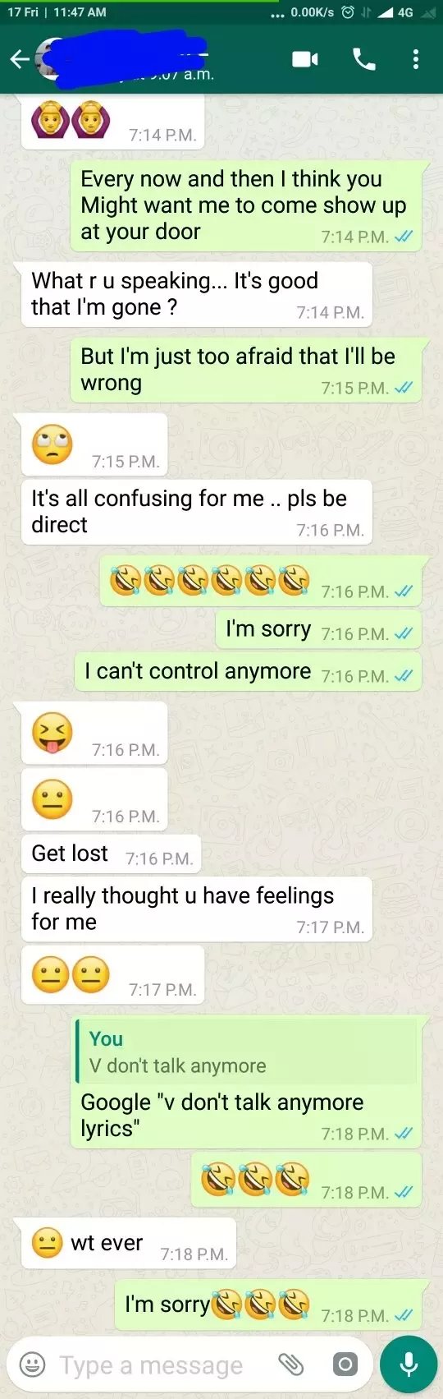443x1399 pixels.
Task: Tap the back arrow in chat header
Action: [20, 59]
